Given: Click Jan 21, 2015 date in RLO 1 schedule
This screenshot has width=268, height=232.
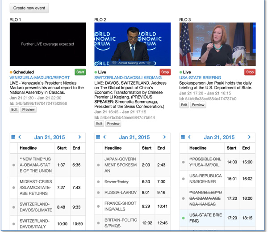Looking at the screenshot, I should 50,137.
